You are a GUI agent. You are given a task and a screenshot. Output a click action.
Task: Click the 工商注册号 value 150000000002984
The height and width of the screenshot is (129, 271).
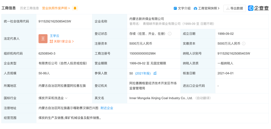click(143, 53)
